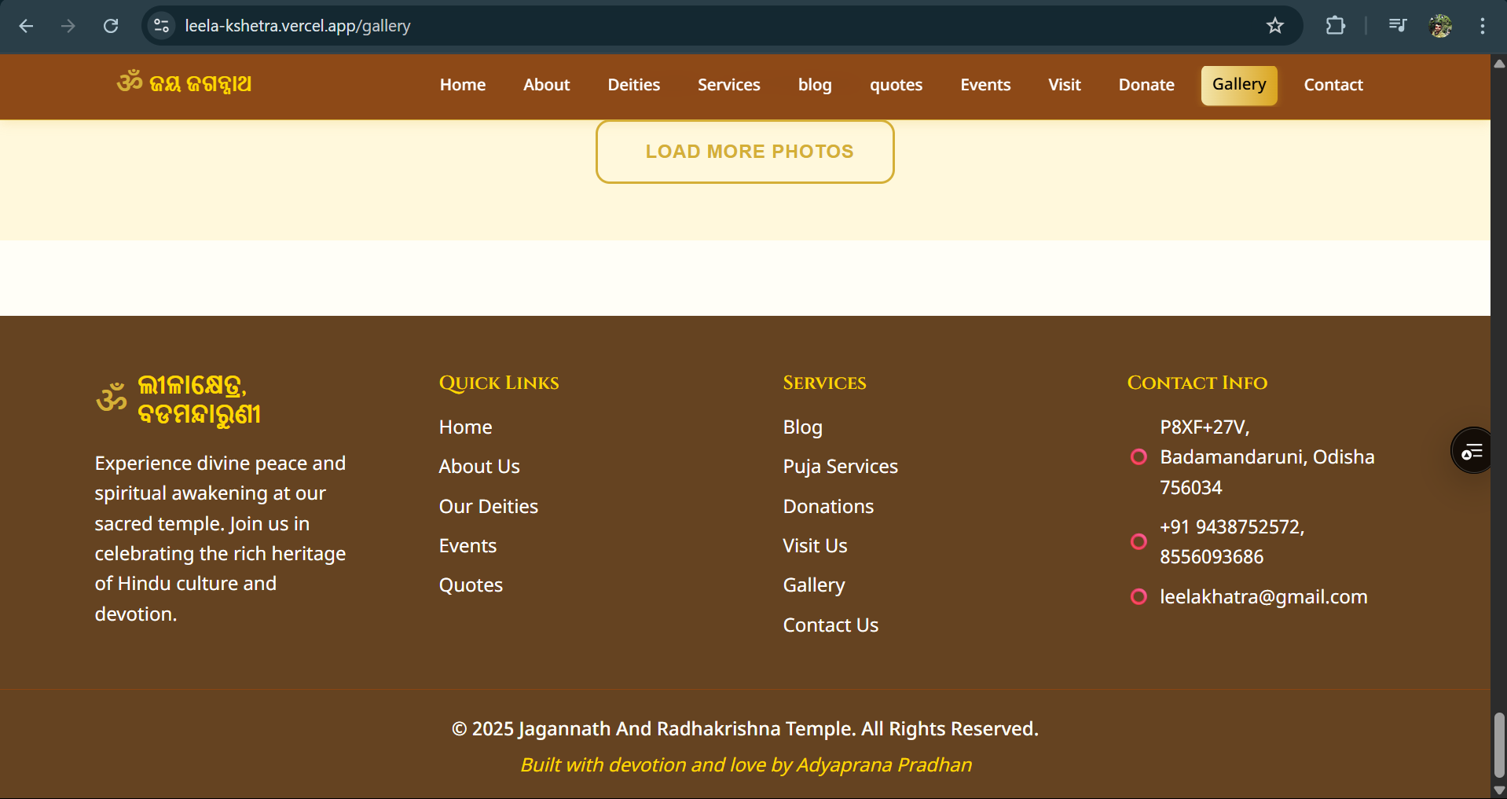1507x799 pixels.
Task: Open the Chrome profile avatar
Action: (x=1440, y=26)
